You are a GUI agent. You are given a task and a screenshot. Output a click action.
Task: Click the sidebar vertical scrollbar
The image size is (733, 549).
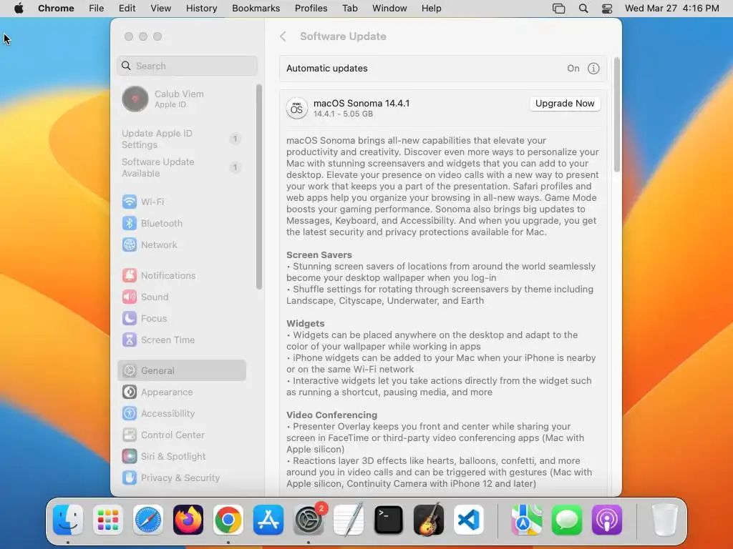(258, 187)
